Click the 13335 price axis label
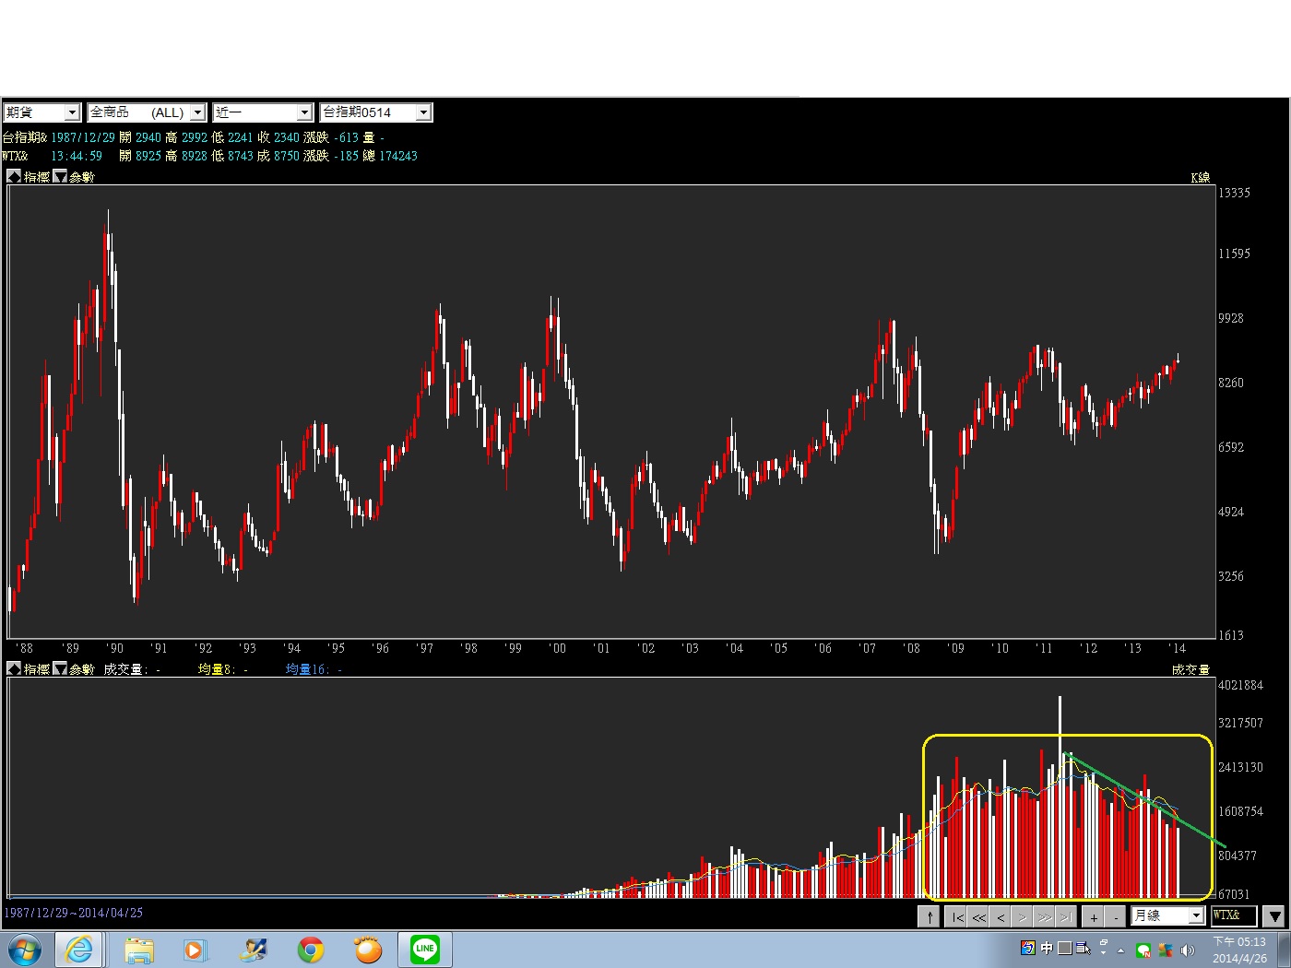The width and height of the screenshot is (1291, 968). click(x=1234, y=193)
